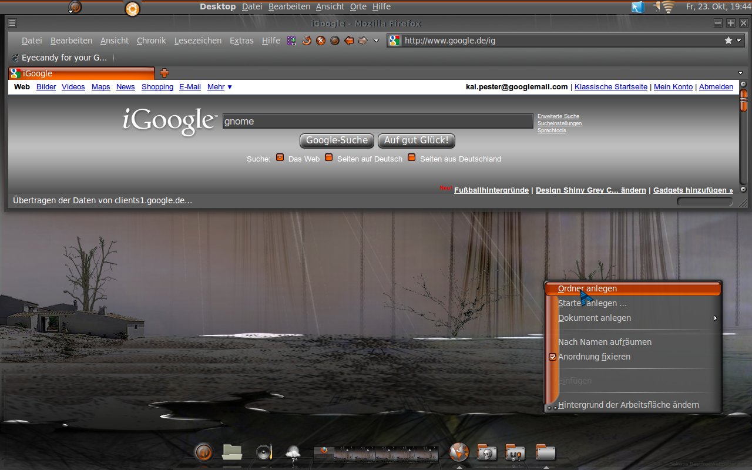Click the round home button icon in toolbar
The width and height of the screenshot is (752, 470).
click(x=335, y=41)
